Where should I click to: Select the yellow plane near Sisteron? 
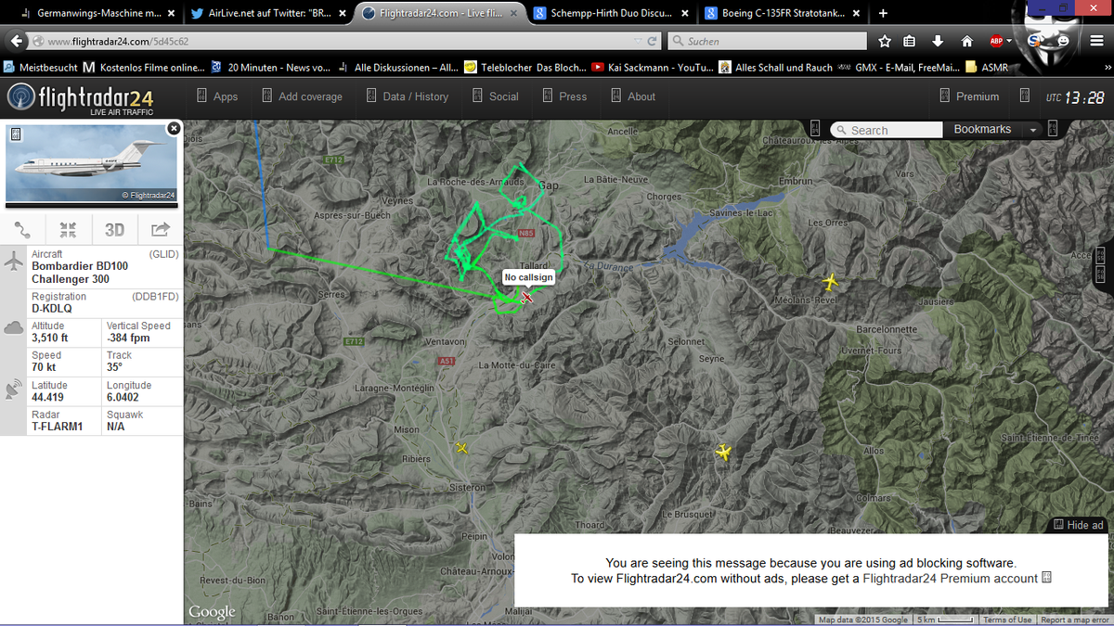[x=461, y=448]
